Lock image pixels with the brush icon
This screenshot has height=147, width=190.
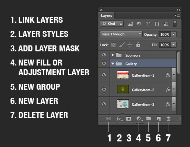click(x=122, y=45)
